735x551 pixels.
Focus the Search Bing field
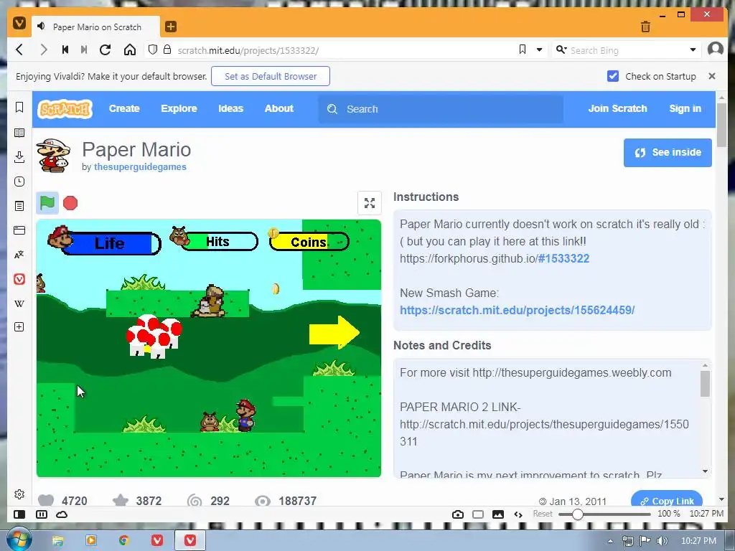(x=628, y=50)
